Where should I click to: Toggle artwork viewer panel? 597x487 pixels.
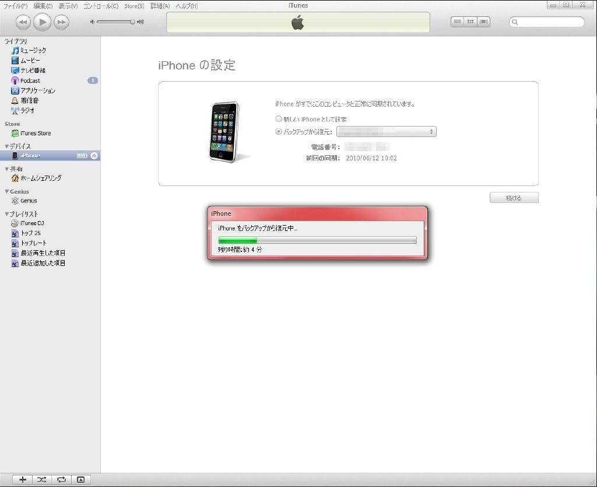[80, 480]
